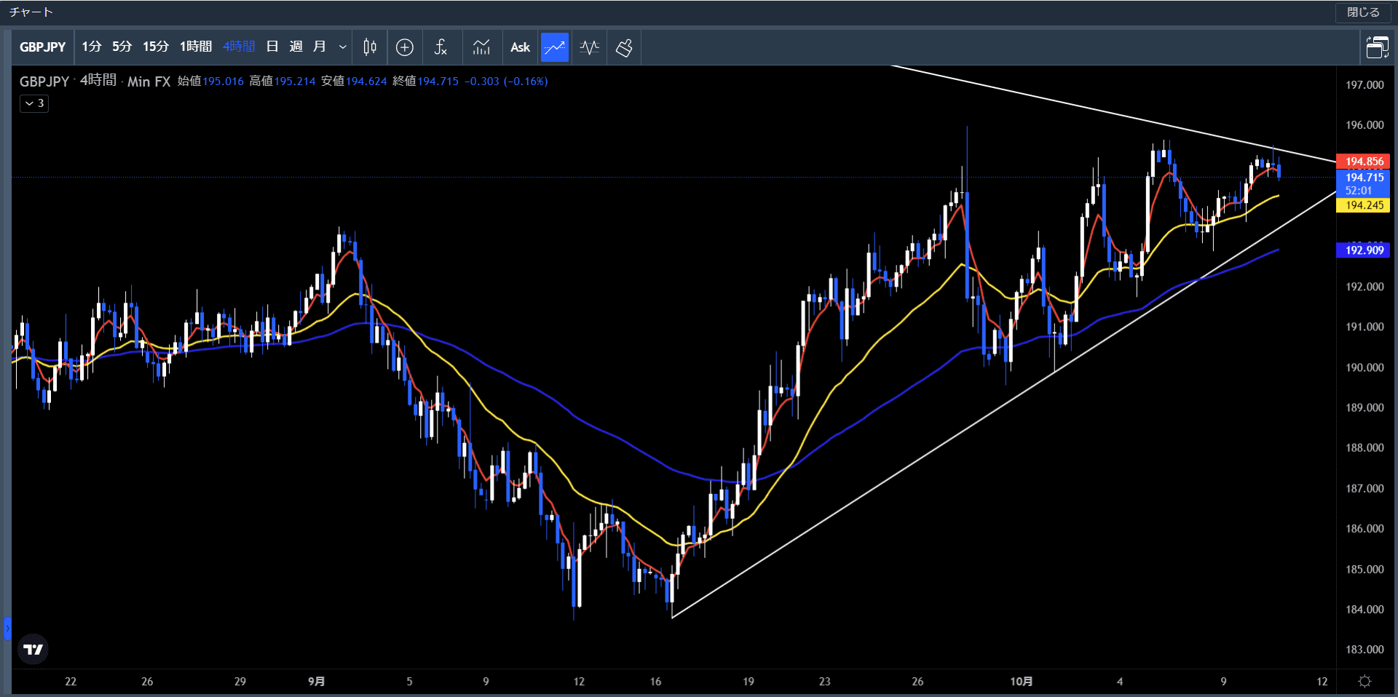This screenshot has height=697, width=1398.
Task: Click the 高値 195.214 high value
Action: (x=283, y=81)
